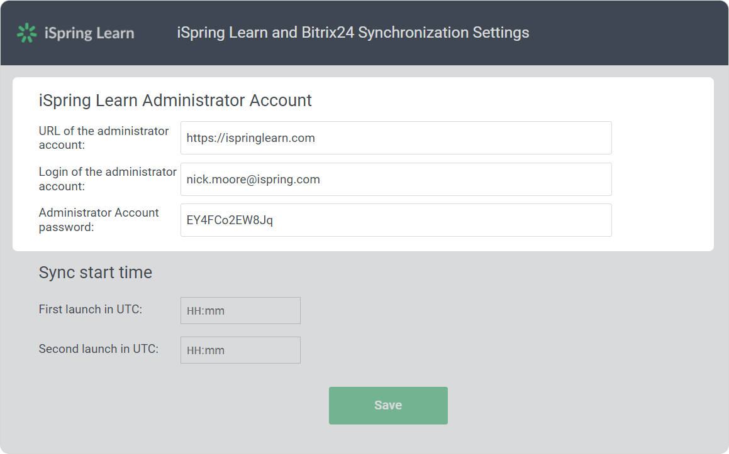729x454 pixels.
Task: Focus the Second launch in UTC time field
Action: pos(240,350)
